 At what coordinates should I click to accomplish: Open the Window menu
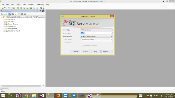click(x=31, y=5)
